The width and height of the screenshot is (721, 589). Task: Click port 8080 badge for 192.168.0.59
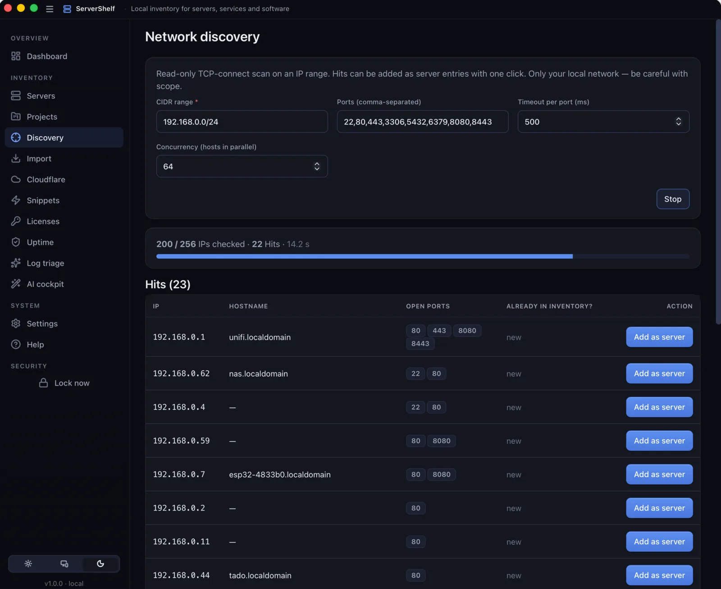point(441,441)
